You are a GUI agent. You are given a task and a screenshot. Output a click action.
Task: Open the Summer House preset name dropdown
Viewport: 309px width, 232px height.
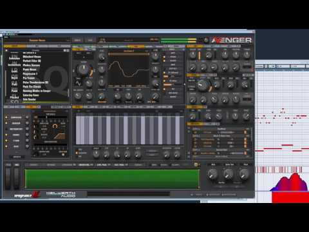37,40
